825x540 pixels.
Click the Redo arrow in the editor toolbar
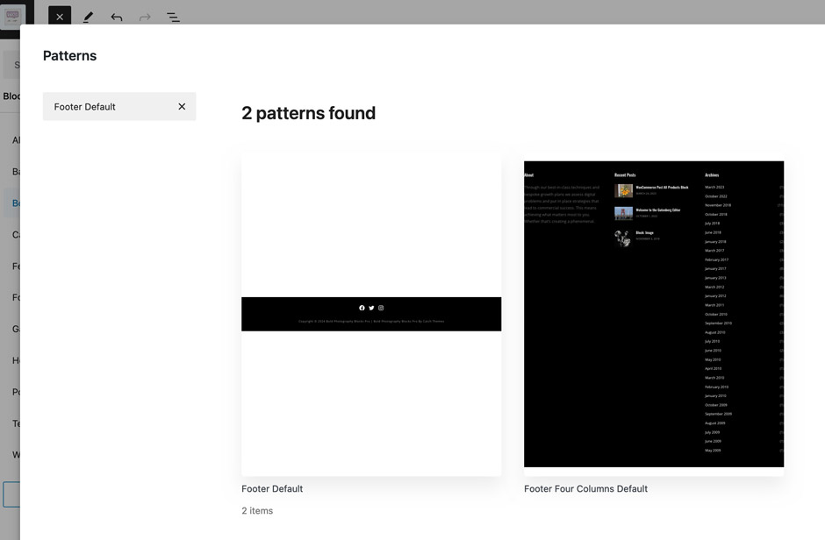(x=145, y=17)
